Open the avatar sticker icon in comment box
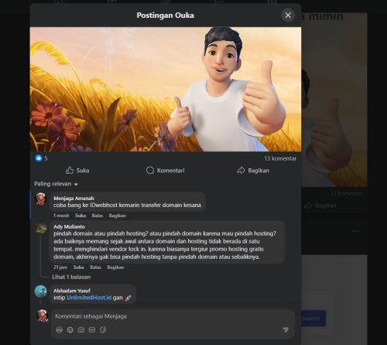Screen dimensions: 387x345 (60, 330)
